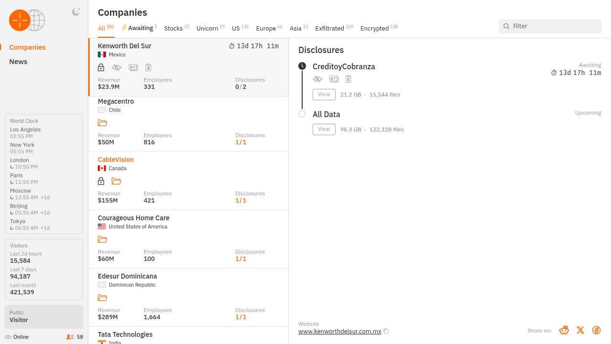Click Kenworth Del Sur ID card icon
The image size is (611, 344).
[133, 67]
